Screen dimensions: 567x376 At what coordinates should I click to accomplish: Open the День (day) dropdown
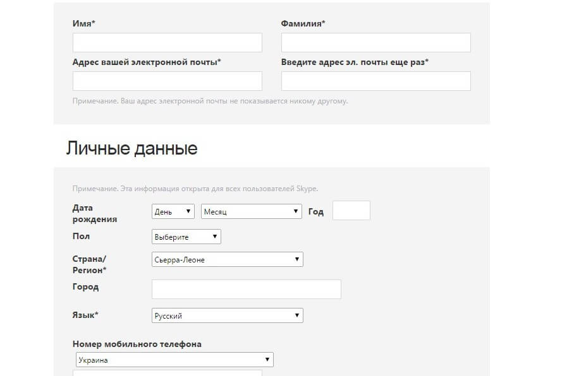click(173, 212)
